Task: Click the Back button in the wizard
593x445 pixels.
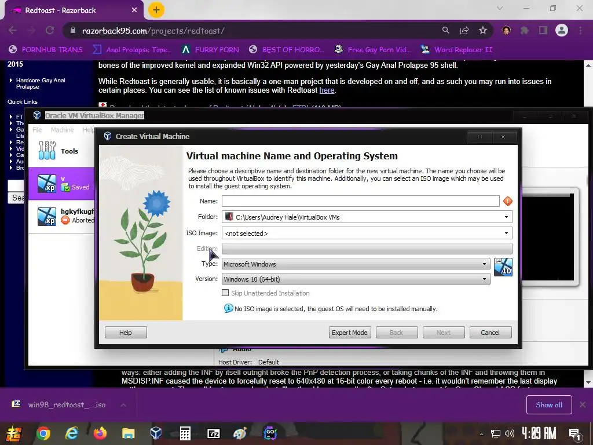Action: (x=397, y=333)
